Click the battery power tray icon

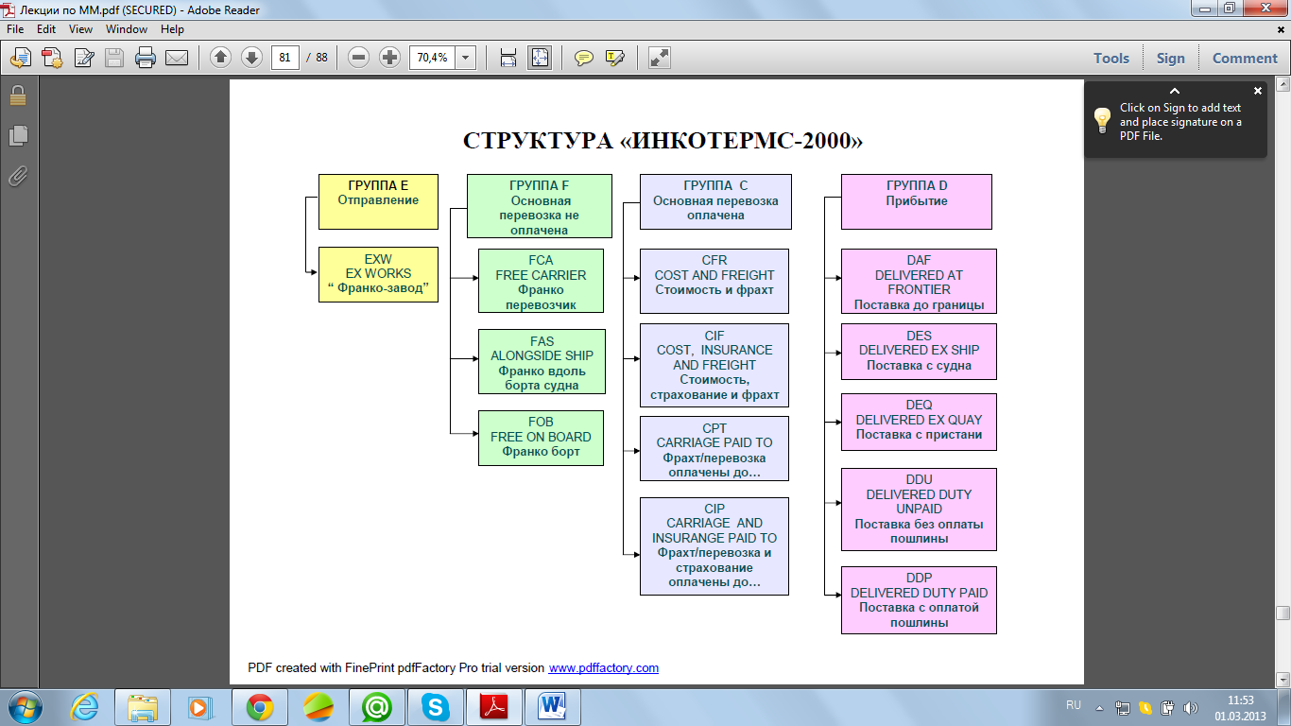pyautogui.click(x=1167, y=707)
